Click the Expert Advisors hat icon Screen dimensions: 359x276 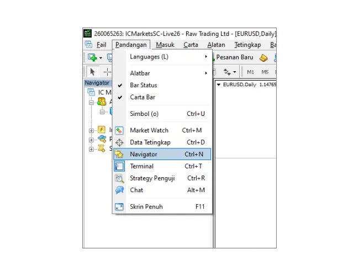click(x=102, y=139)
